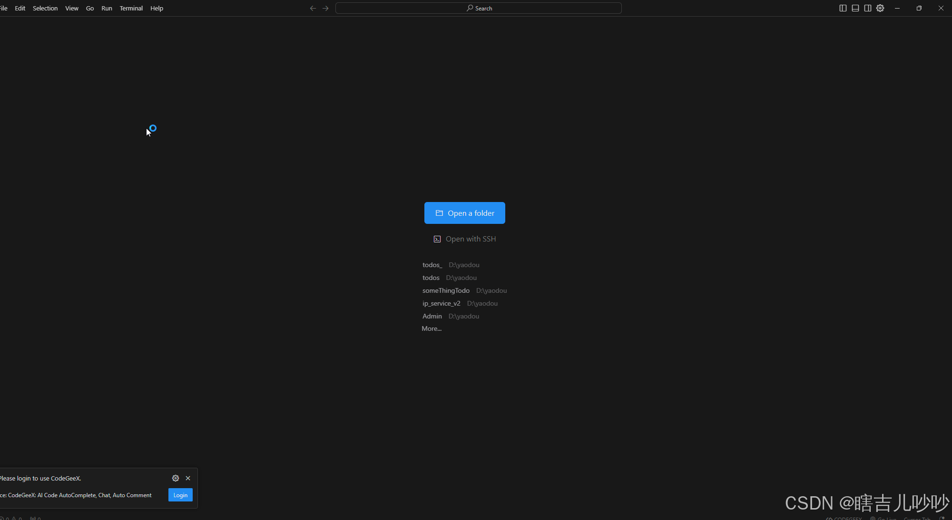Dismiss the CodeGeeX login notification
Viewport: 952px width, 520px height.
coord(188,478)
